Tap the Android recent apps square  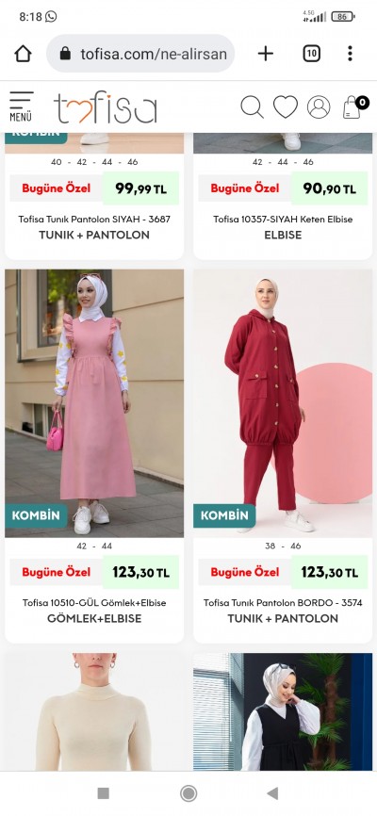[103, 793]
